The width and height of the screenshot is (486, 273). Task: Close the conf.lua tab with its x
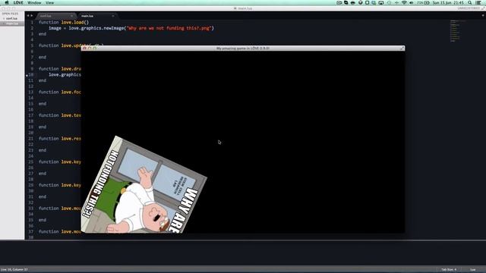pyautogui.click(x=71, y=16)
